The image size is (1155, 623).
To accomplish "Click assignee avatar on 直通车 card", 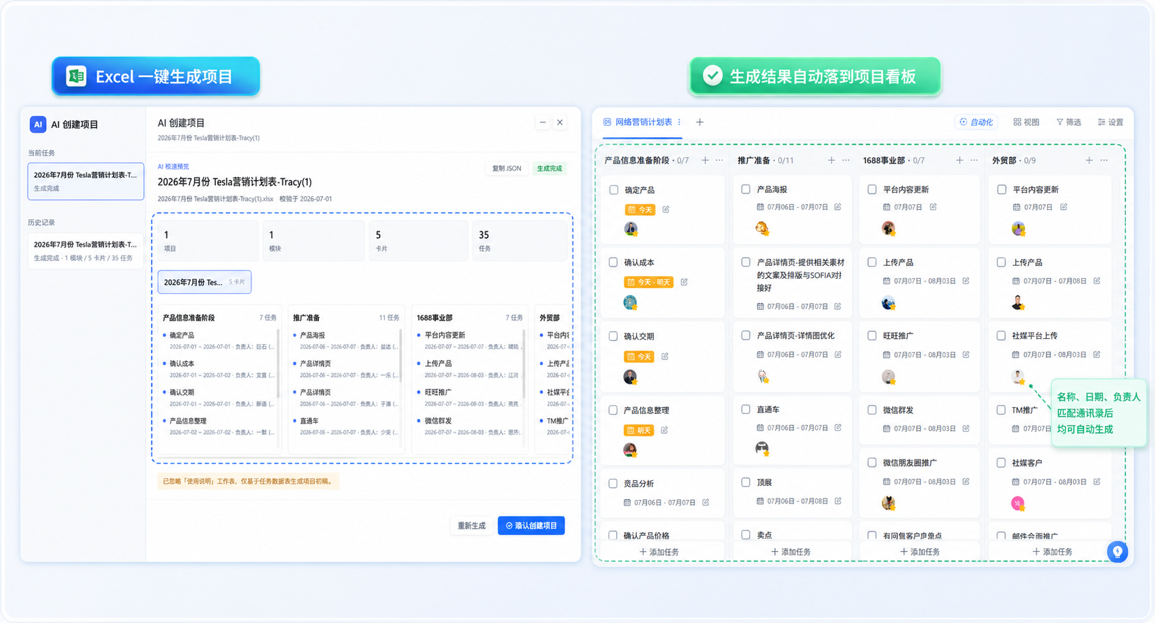I will 762,448.
